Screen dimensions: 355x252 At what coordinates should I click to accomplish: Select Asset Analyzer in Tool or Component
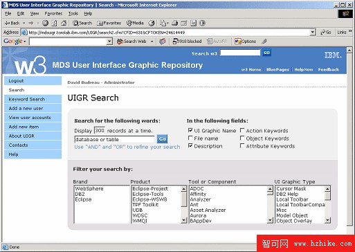208,210
